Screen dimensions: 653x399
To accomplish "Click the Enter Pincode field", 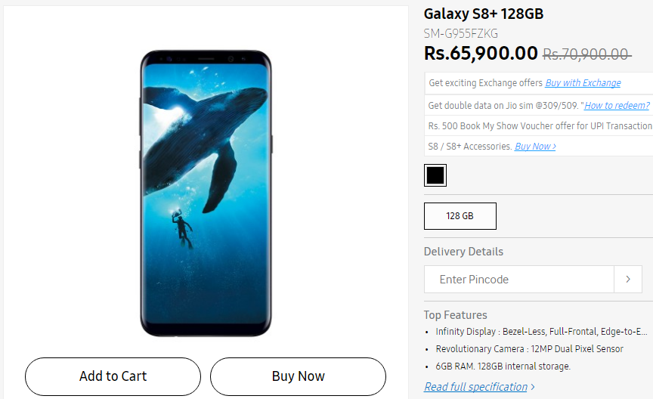I will point(519,280).
